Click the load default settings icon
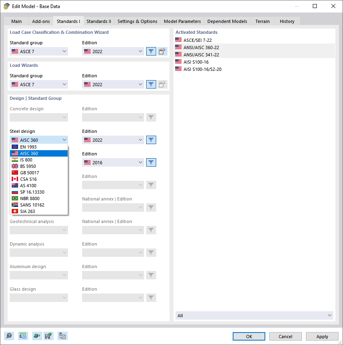343x345 pixels. (x=37, y=336)
